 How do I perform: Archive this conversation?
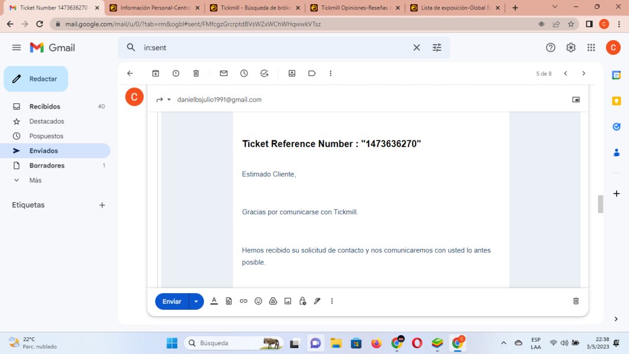pyautogui.click(x=156, y=73)
